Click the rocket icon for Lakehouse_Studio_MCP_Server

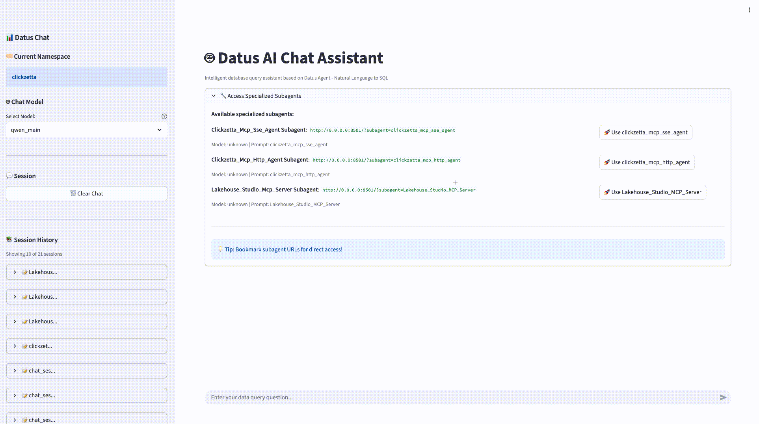(x=607, y=192)
